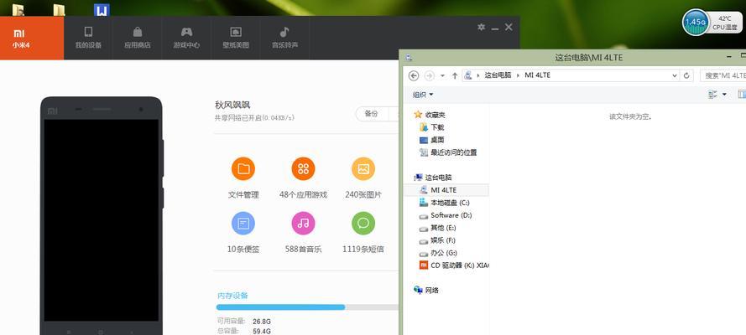Select 收藏夹 in navigation pane
This screenshot has height=335, width=746.
click(x=430, y=115)
